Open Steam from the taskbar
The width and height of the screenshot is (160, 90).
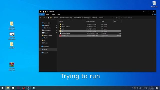[x=28, y=88]
